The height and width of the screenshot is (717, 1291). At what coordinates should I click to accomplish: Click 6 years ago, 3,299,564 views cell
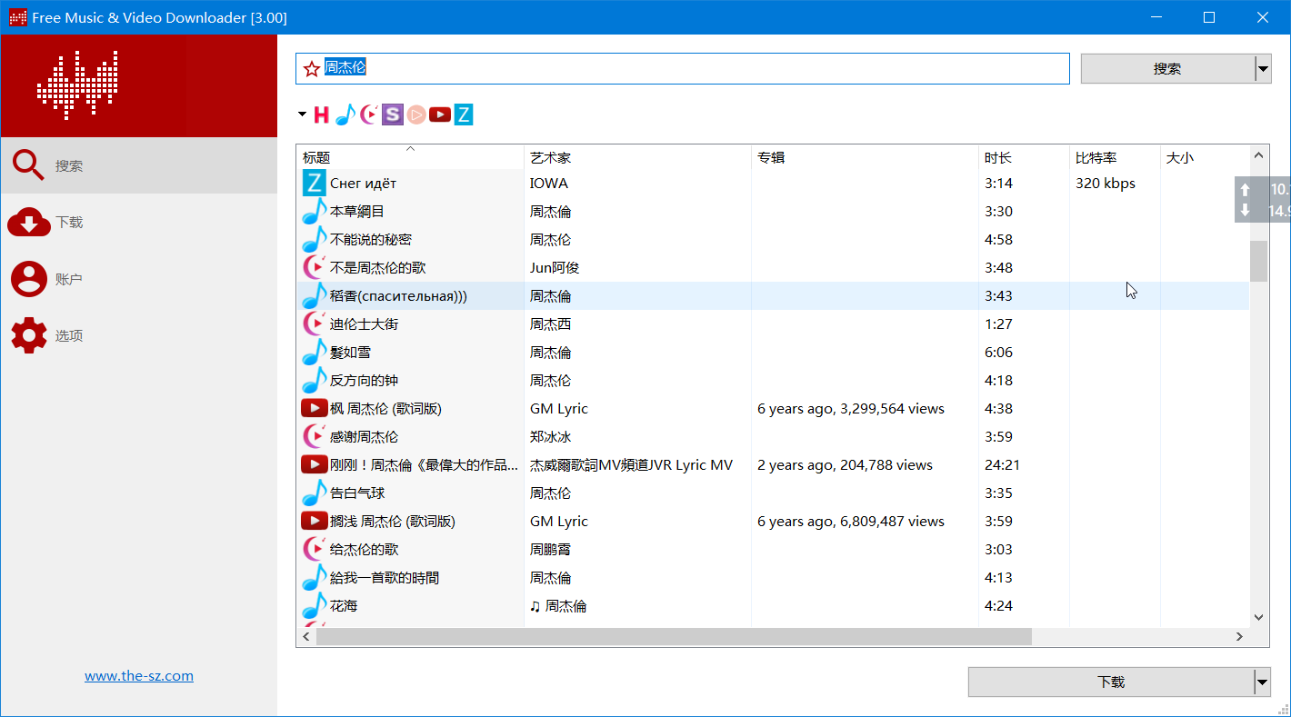tap(851, 408)
